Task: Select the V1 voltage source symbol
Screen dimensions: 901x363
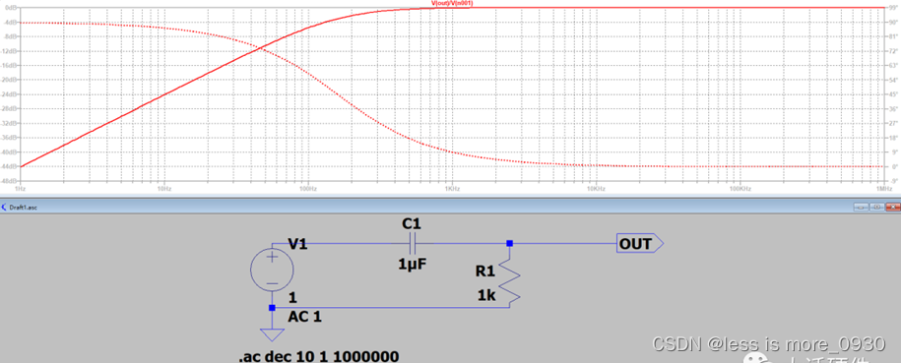Action: 273,270
